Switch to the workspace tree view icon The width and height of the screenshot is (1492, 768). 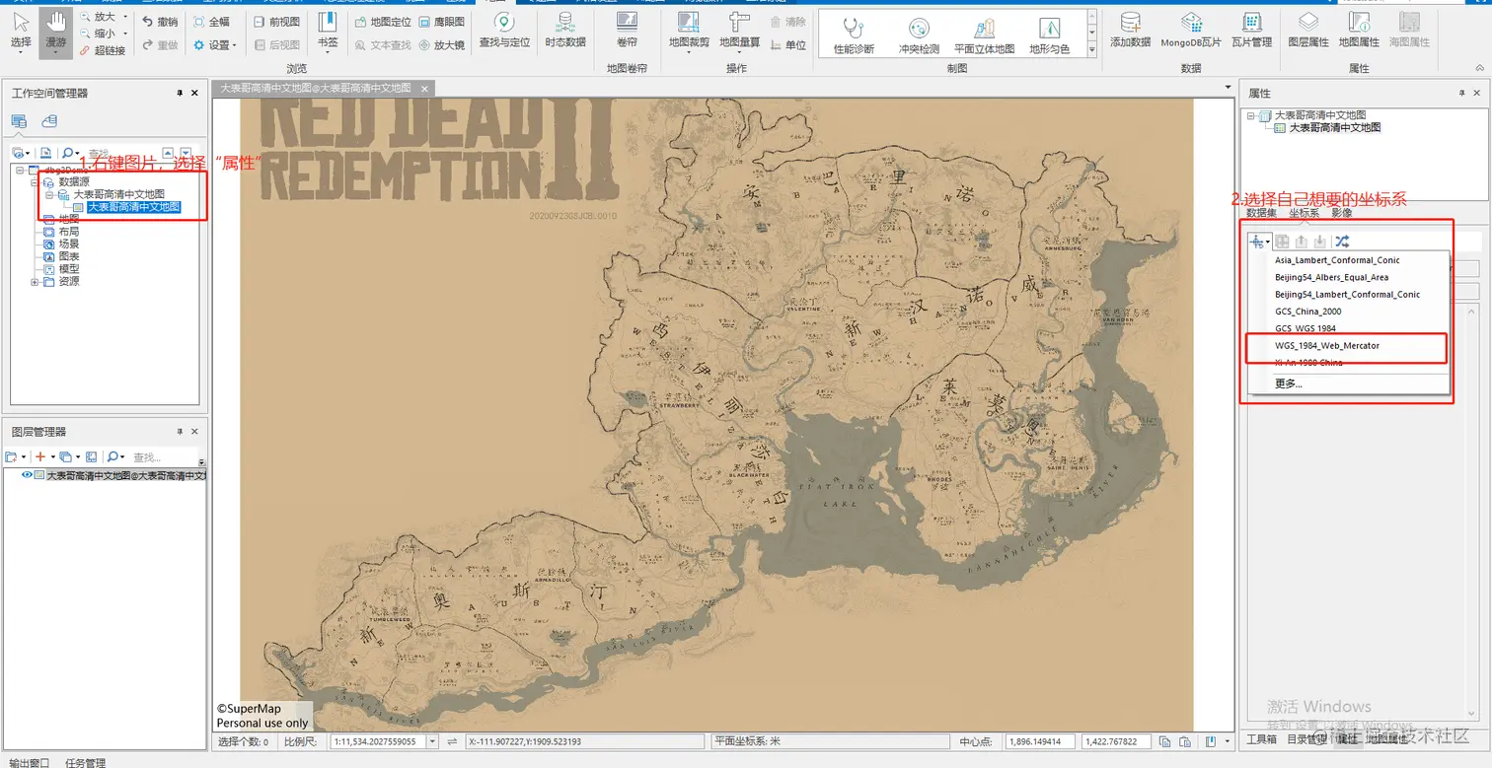click(19, 121)
